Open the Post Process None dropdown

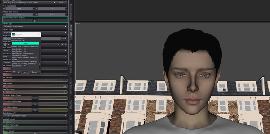coord(35,56)
